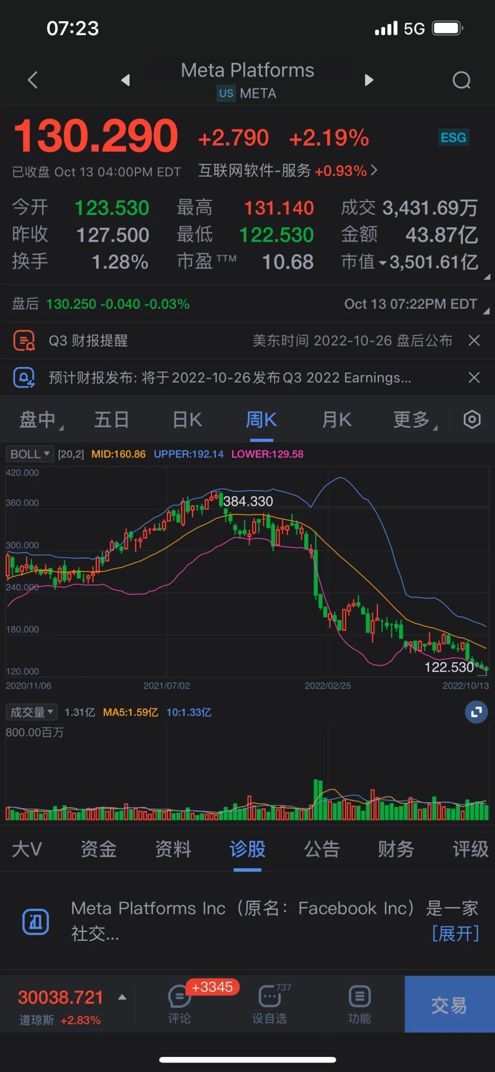Open the 成交量 indicator dropdown
Viewport: 495px width, 1072px height.
tap(31, 712)
